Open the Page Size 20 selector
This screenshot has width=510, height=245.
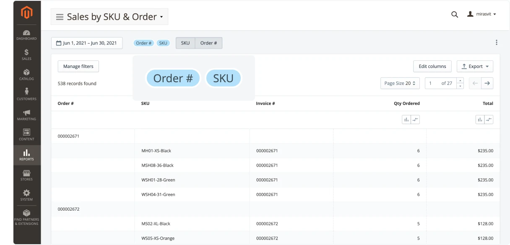(400, 83)
